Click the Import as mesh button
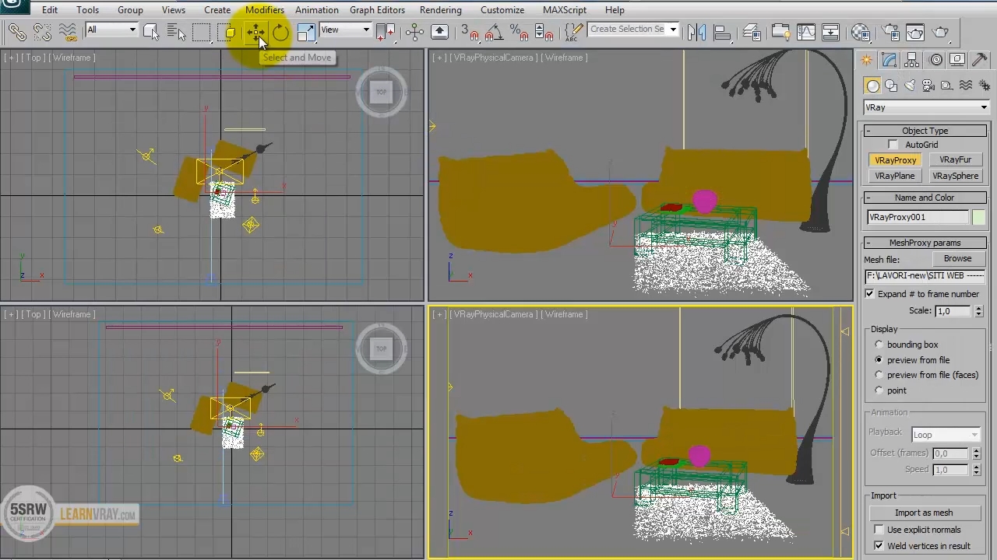This screenshot has height=560, width=997. click(924, 513)
